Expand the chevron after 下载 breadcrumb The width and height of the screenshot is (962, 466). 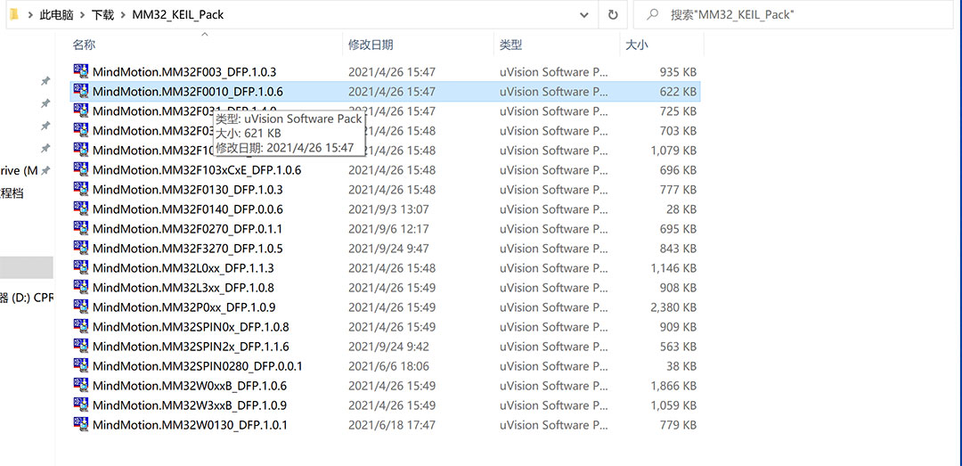tap(123, 15)
